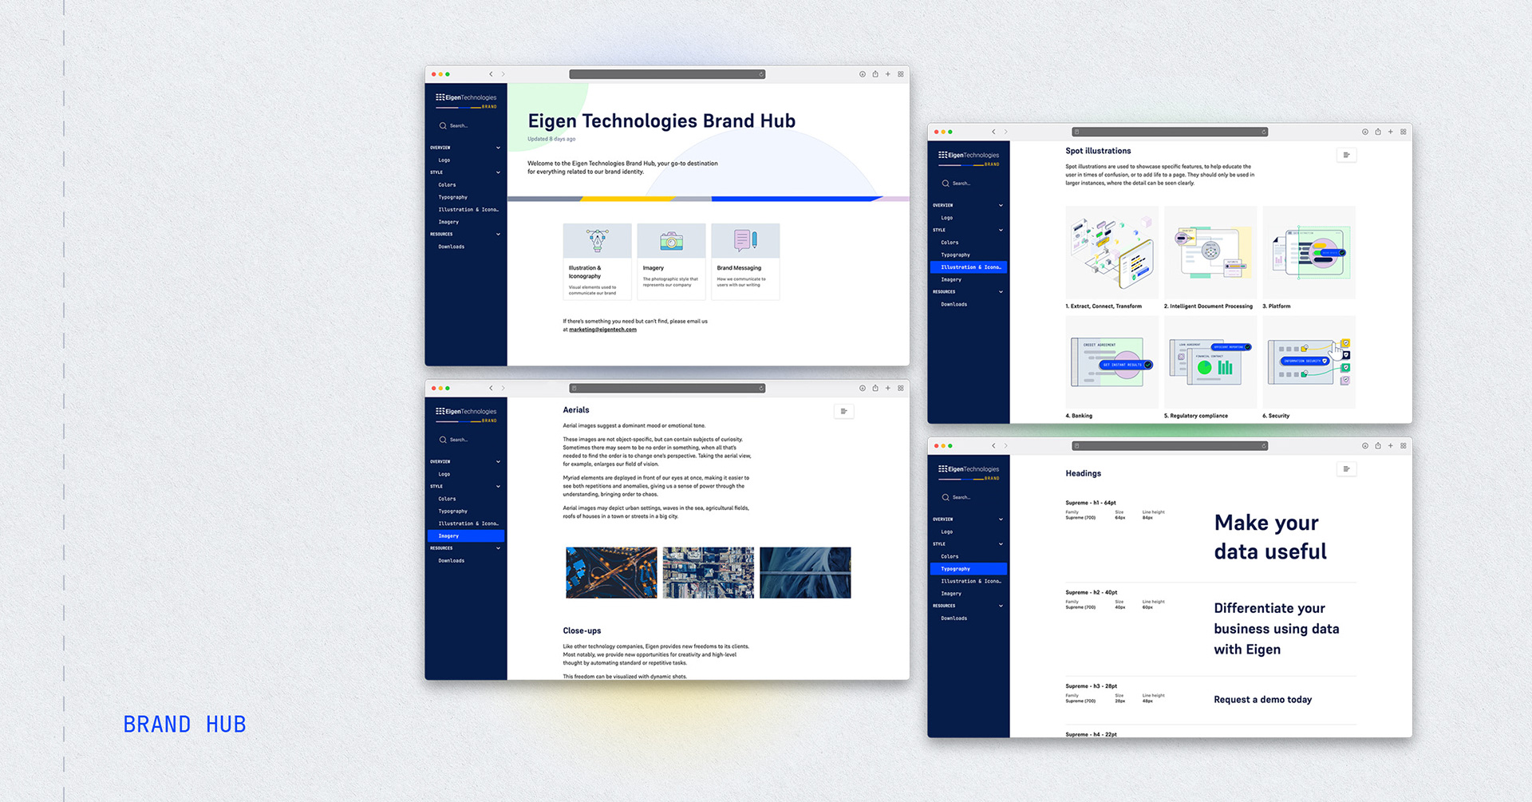This screenshot has width=1532, height=802.
Task: Collapse RESOURCES section in Brand Hub home sidebar
Action: click(498, 235)
